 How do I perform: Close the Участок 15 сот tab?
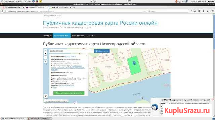click(x=71, y=7)
